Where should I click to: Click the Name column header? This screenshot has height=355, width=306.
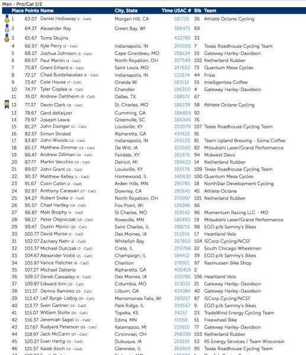tap(47, 11)
